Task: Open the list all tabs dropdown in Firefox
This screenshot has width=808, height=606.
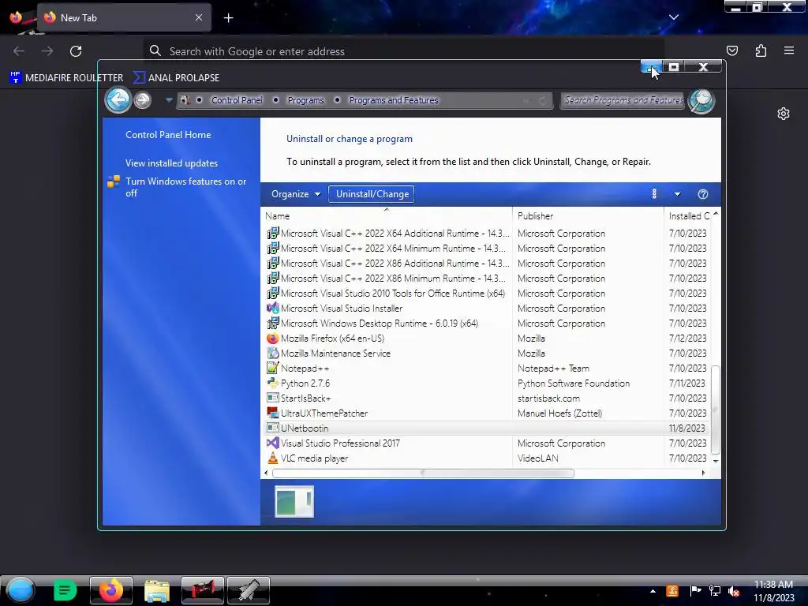Action: (x=674, y=17)
